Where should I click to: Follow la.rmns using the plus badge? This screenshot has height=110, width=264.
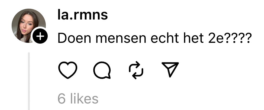click(40, 36)
